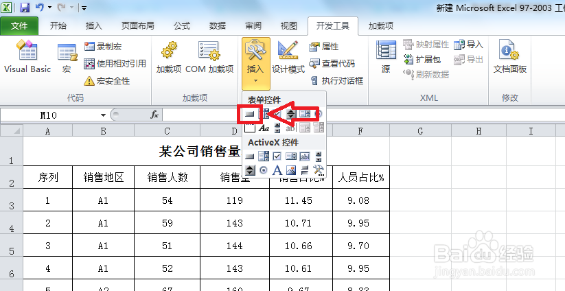
Task: Click the select-all corner button
Action: pyautogui.click(x=12, y=131)
